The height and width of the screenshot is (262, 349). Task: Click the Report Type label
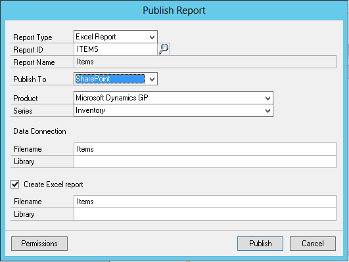33,37
